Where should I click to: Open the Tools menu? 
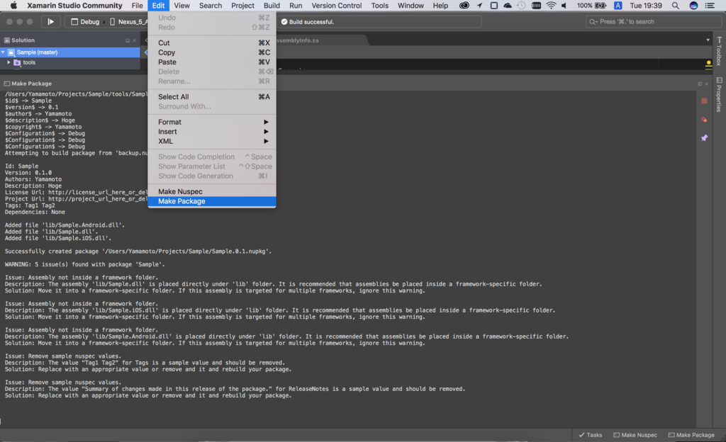coord(380,6)
